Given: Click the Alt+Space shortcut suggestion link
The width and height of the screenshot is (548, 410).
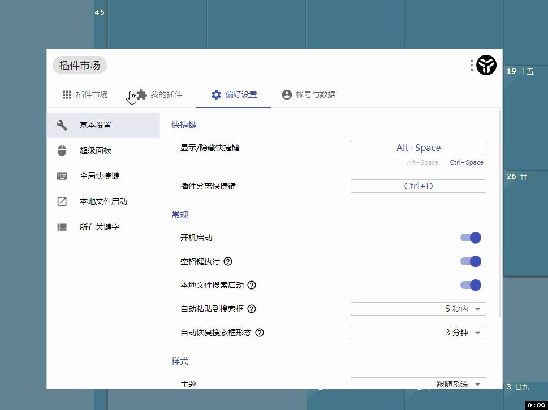Looking at the screenshot, I should (422, 162).
